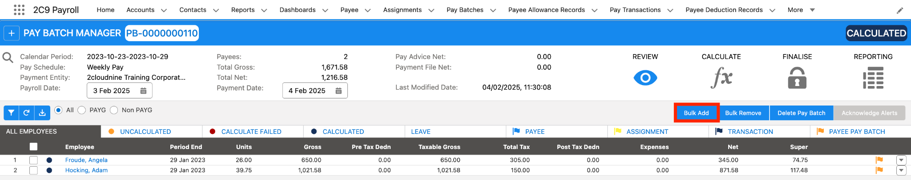Image resolution: width=911 pixels, height=180 pixels.
Task: Open the Reporting list icon
Action: [873, 78]
